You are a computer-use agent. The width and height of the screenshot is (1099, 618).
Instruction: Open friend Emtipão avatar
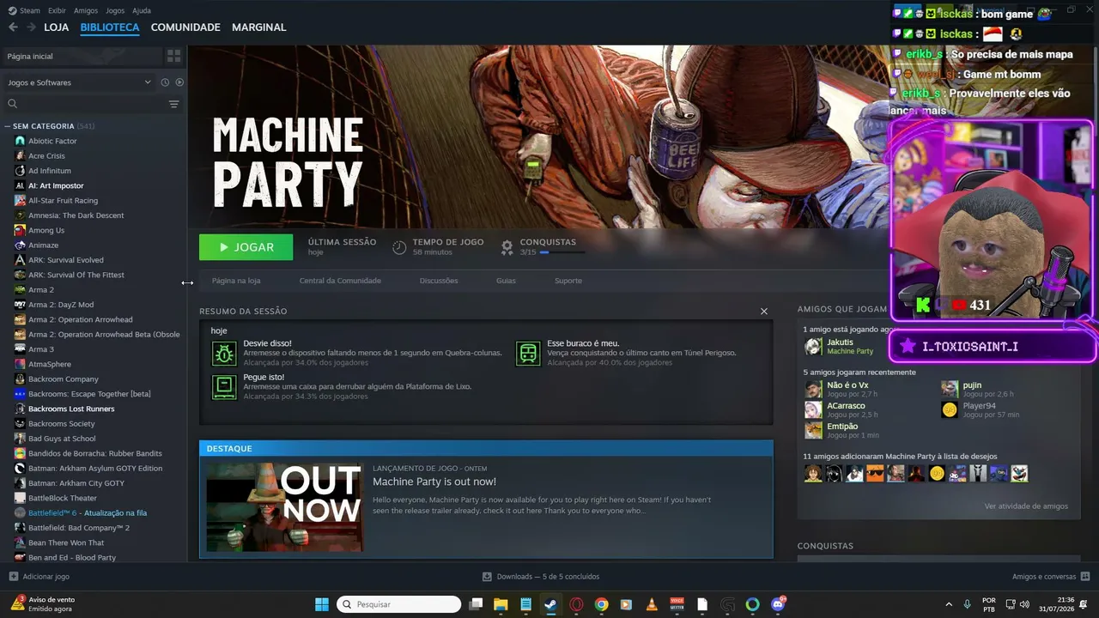coord(813,430)
